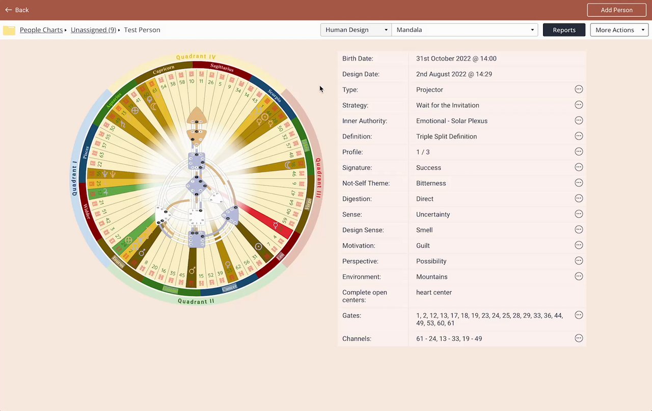Open ellipsis info for Not-Self Theme row
652x411 pixels.
pos(579,183)
